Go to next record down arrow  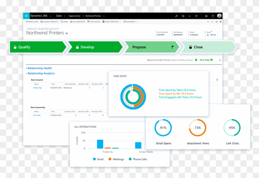[x=212, y=22]
